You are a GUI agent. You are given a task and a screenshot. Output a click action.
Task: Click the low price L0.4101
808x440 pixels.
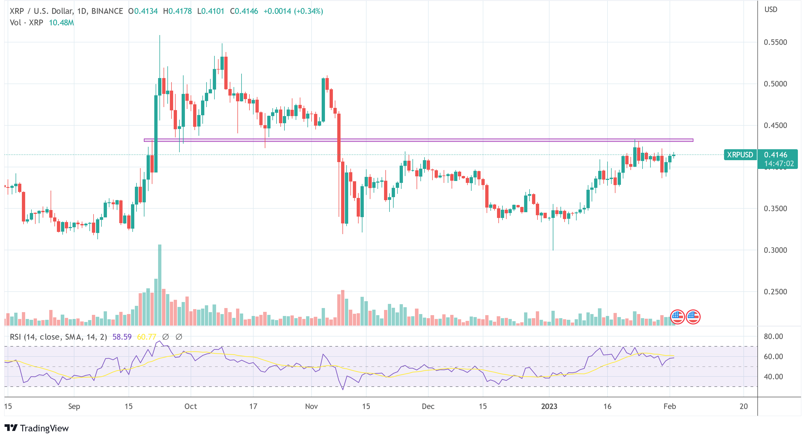pos(211,11)
